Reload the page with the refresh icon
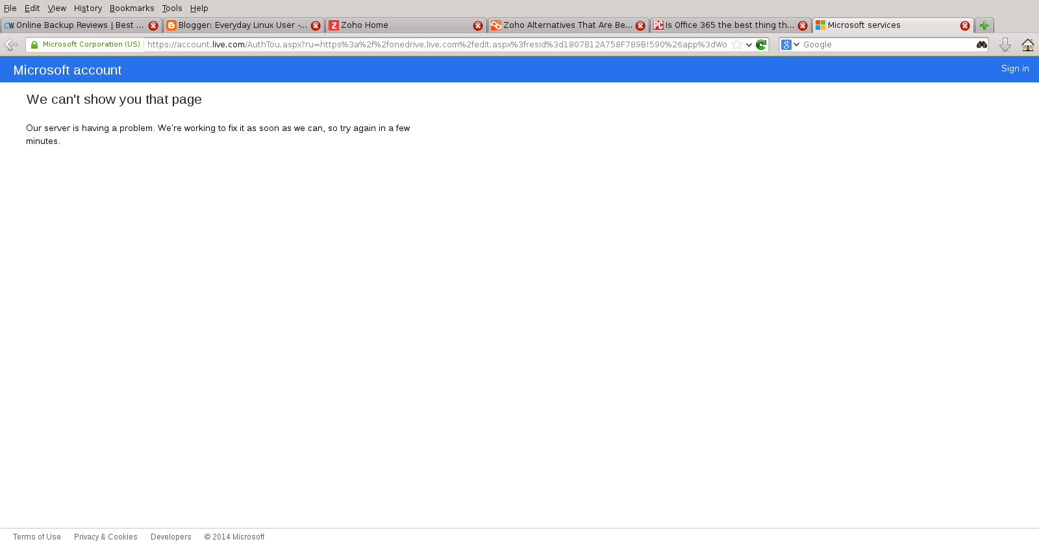 [761, 45]
